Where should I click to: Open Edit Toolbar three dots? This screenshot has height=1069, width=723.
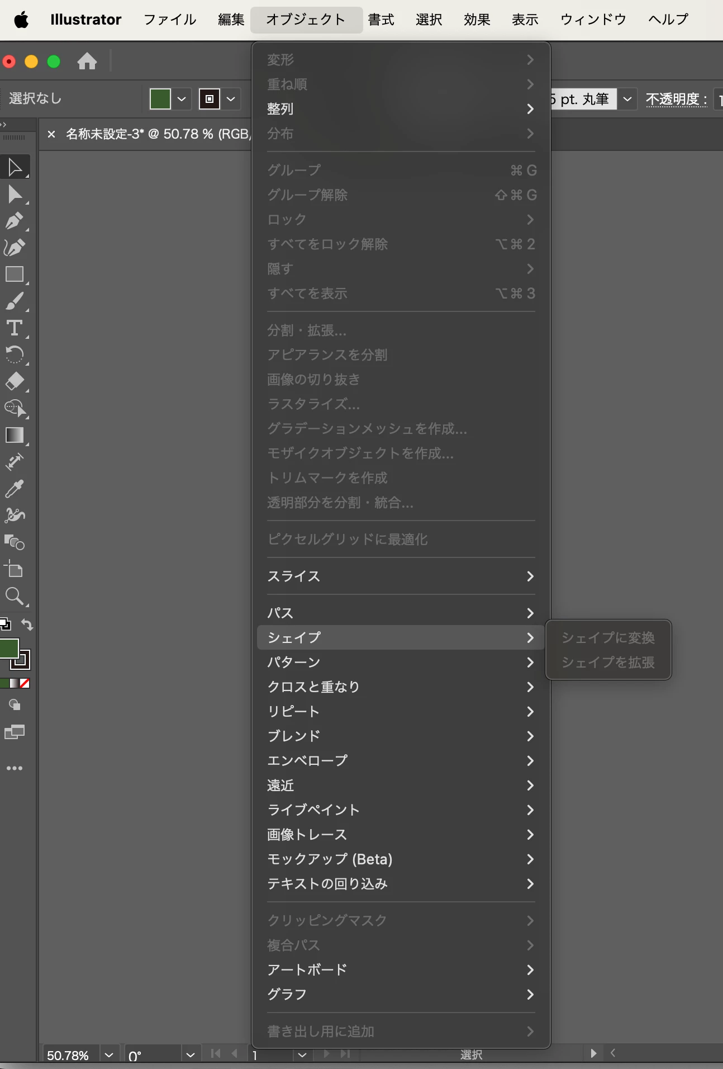point(15,768)
